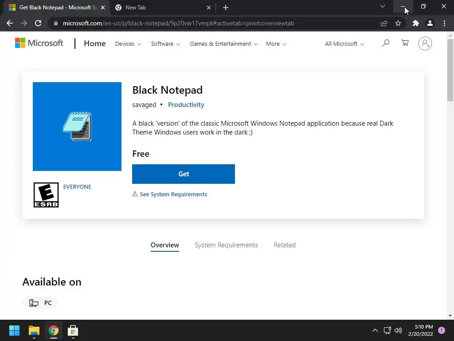Close the Get Black Notepad tab
This screenshot has height=341, width=454.
click(x=103, y=8)
